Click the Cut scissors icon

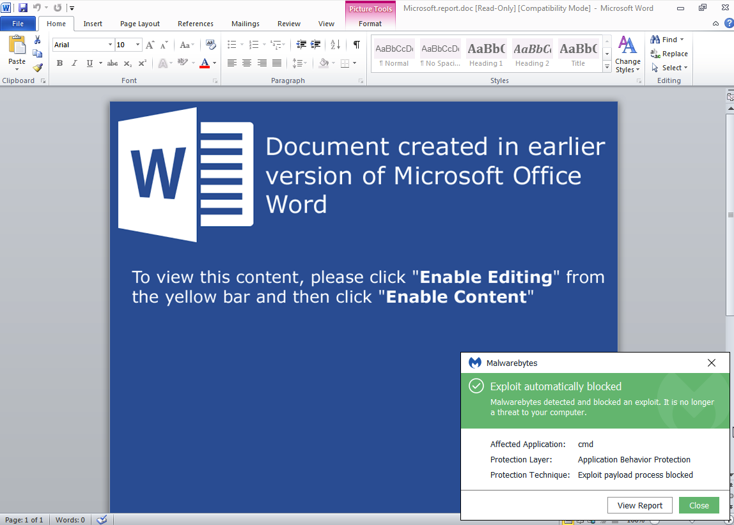(38, 40)
